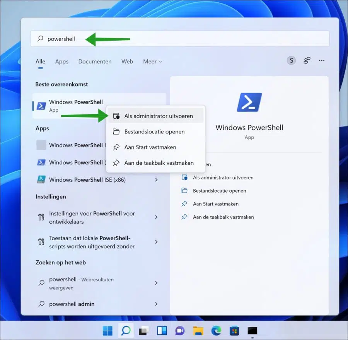348x340 pixels.
Task: Click the shield icon beside details-pane Als administrator uitvoeren
Action: [x=184, y=178]
